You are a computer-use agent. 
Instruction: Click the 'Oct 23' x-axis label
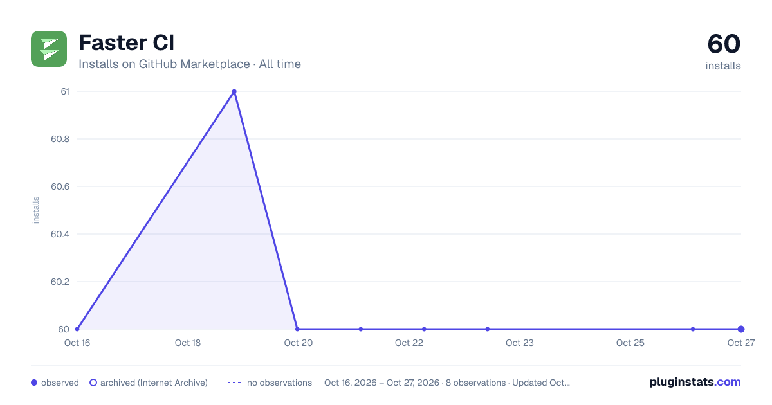(520, 343)
